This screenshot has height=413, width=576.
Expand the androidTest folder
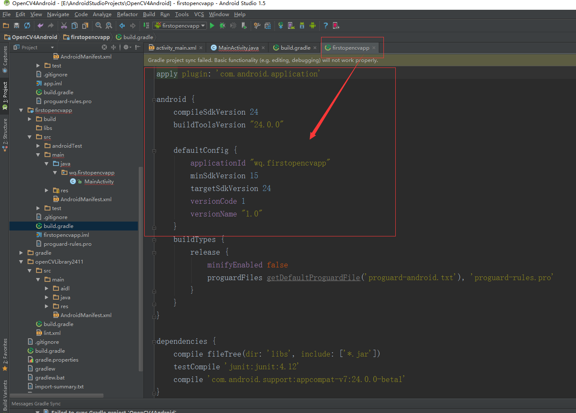tap(38, 146)
